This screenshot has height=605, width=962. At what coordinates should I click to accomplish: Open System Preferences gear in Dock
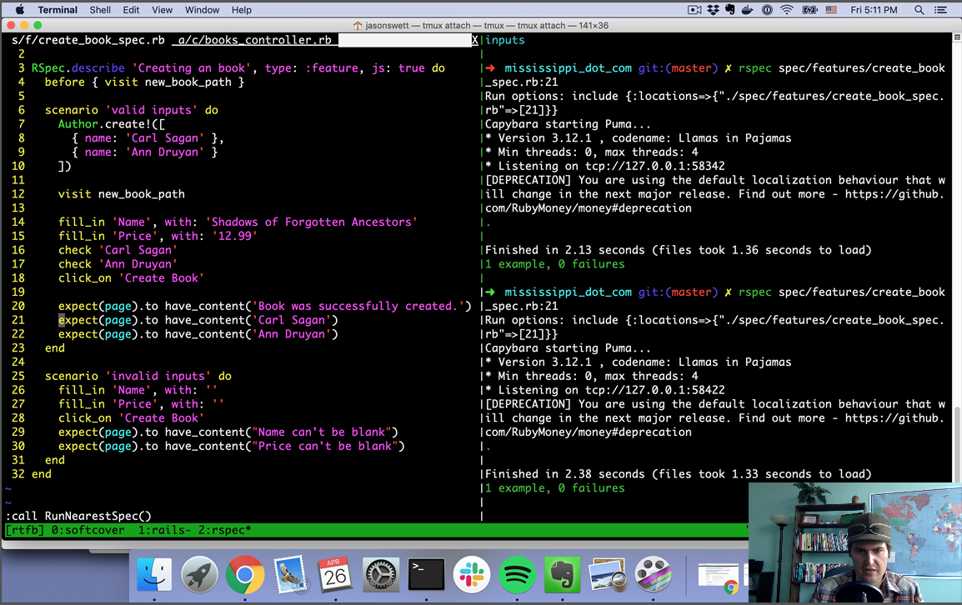click(381, 575)
